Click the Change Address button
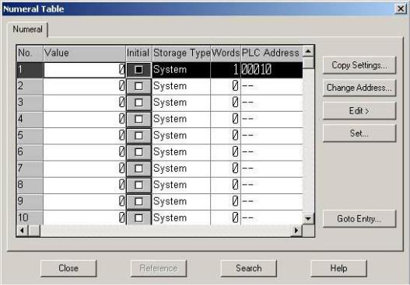Screen dimensions: 410x285 [359, 88]
